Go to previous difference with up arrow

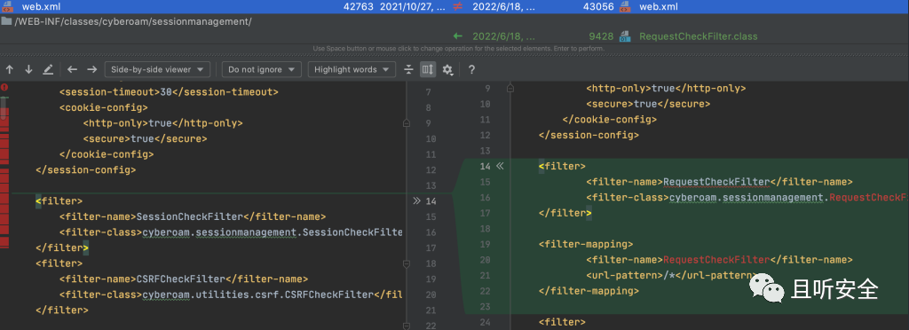coord(9,69)
